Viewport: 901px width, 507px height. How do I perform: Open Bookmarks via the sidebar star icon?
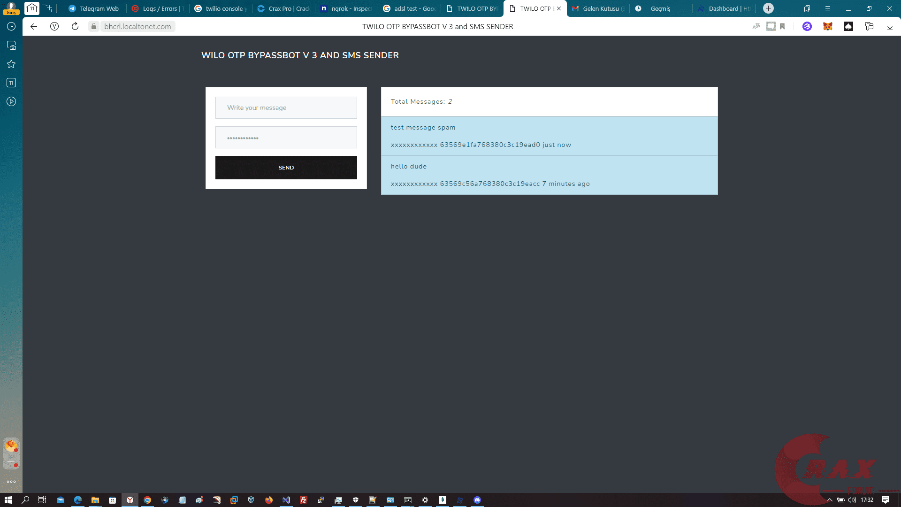[11, 64]
